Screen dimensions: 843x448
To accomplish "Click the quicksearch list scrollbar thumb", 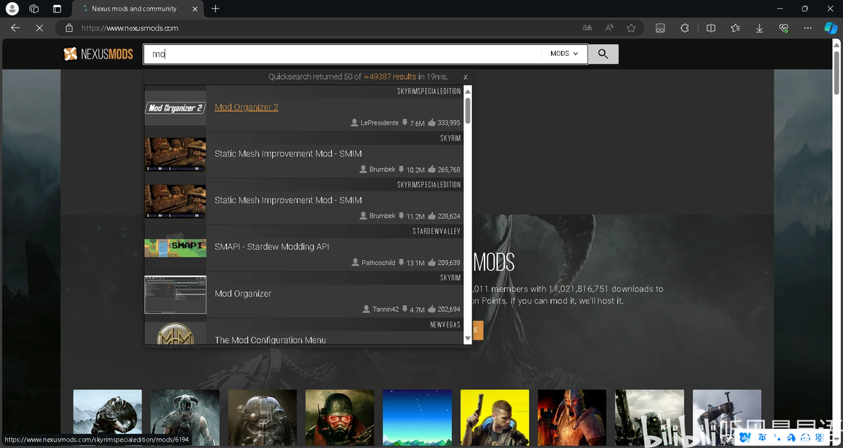I will point(467,110).
